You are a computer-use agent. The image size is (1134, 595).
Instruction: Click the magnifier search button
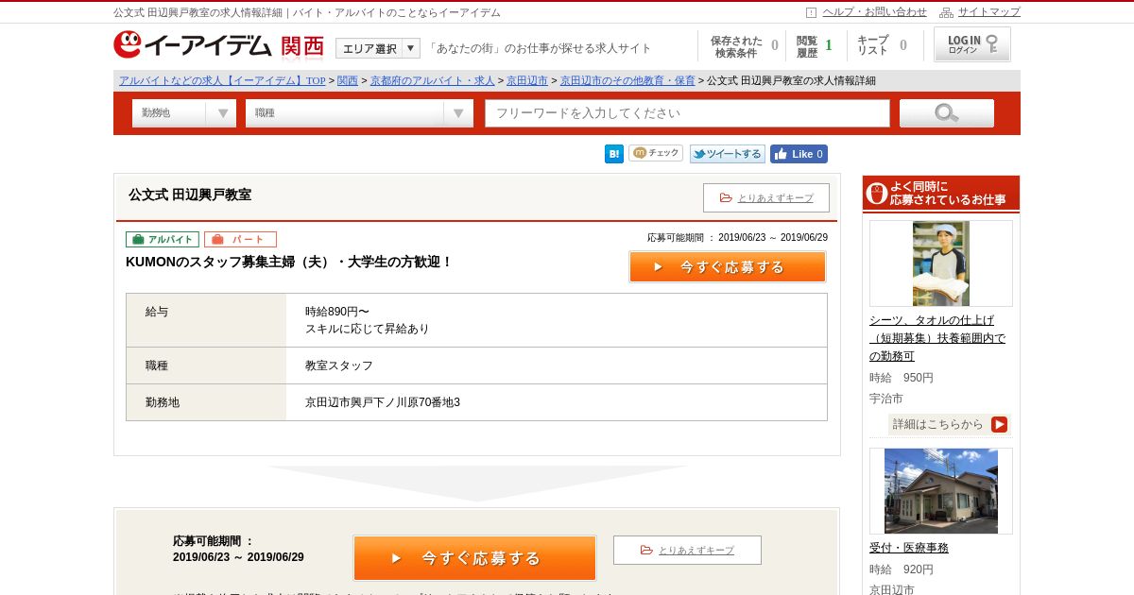tap(947, 113)
